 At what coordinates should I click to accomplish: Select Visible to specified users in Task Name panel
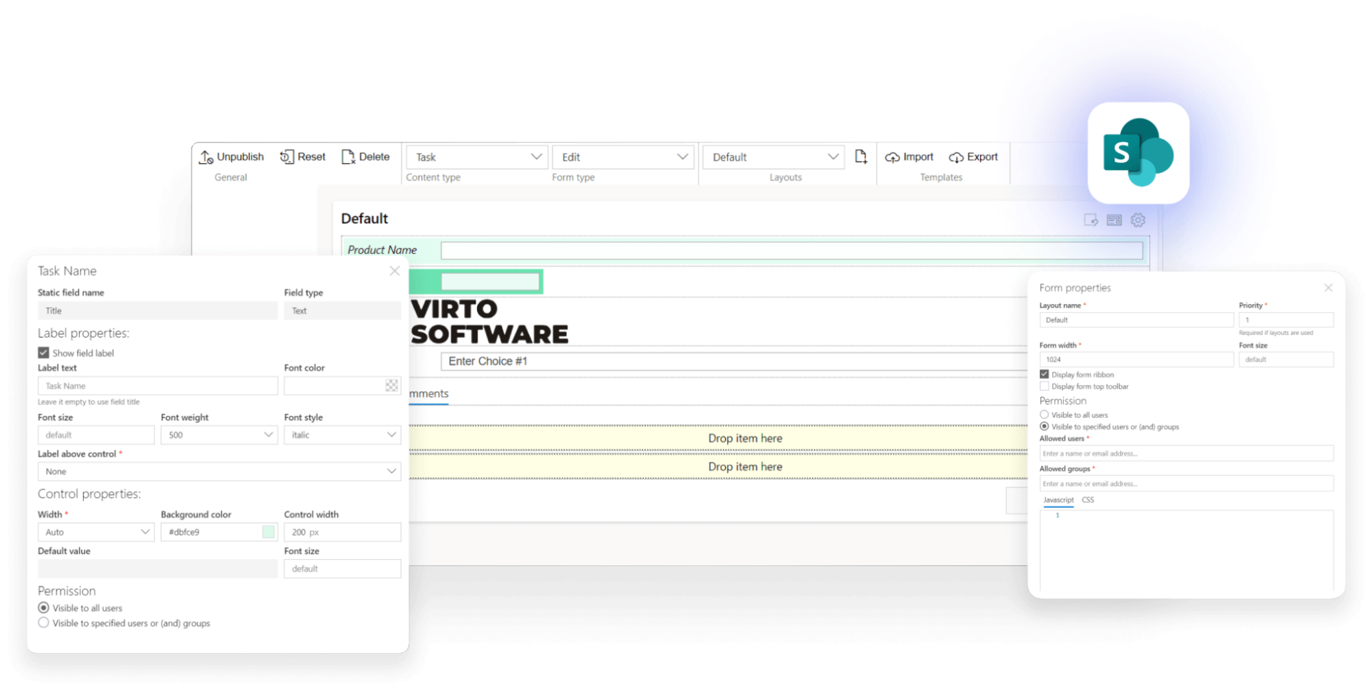pyautogui.click(x=44, y=623)
